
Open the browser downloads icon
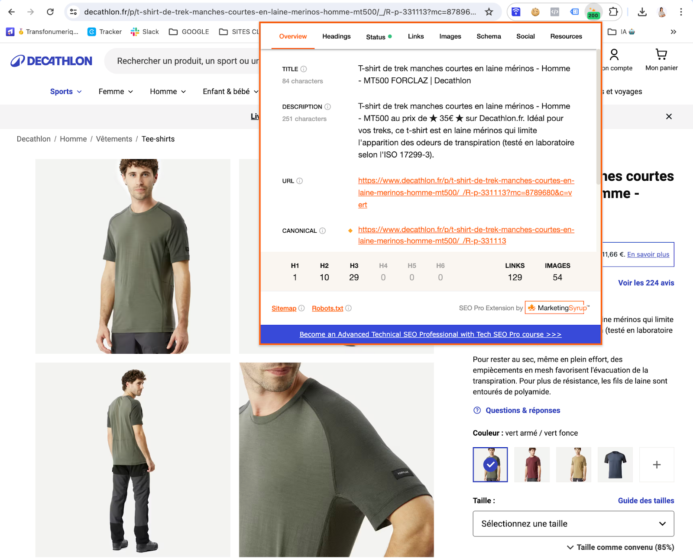[642, 12]
